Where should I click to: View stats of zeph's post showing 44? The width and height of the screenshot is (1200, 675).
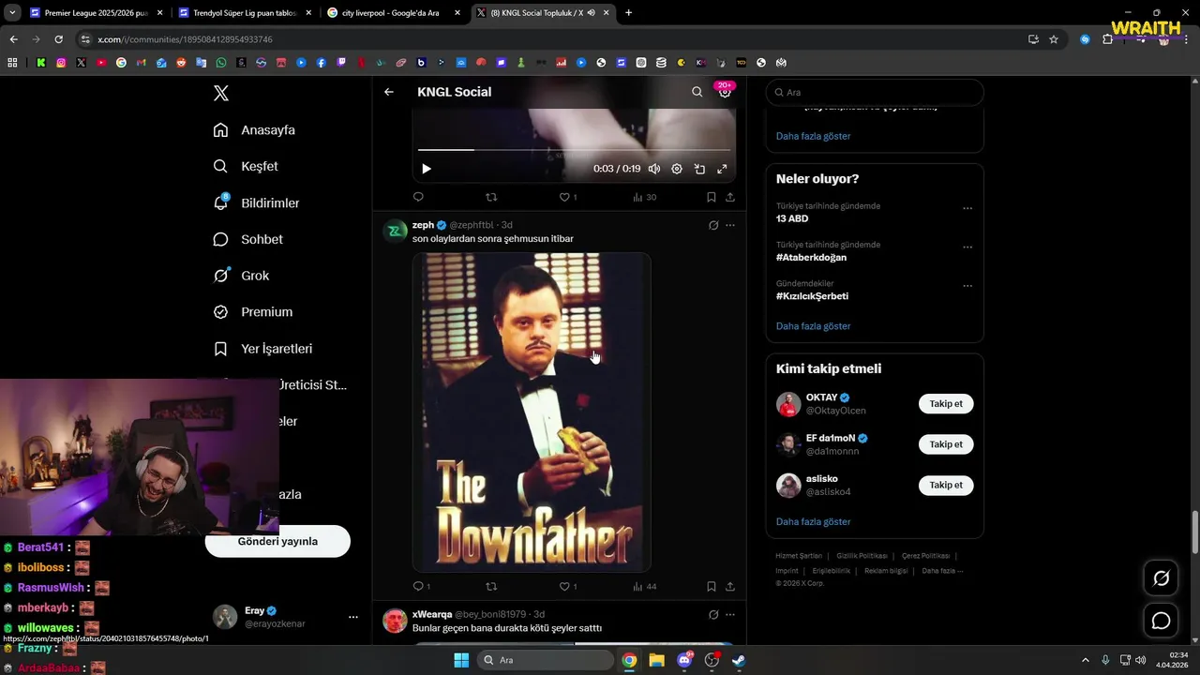[644, 587]
